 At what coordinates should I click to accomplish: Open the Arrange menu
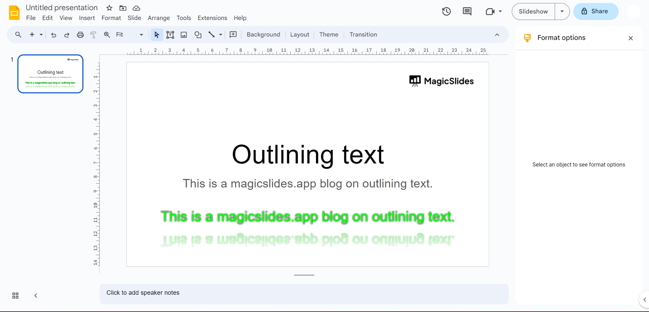[159, 18]
